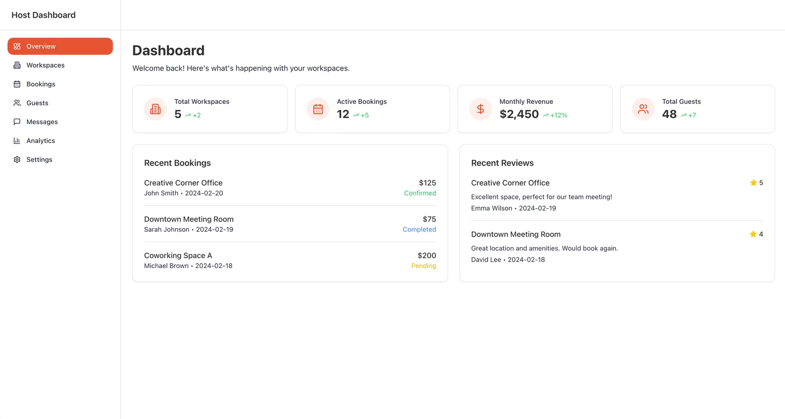Click Downtown Meeting Room in Recent Reviews
Image resolution: width=785 pixels, height=419 pixels.
[x=516, y=234]
